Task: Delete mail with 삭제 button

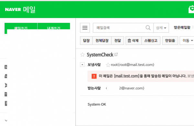Action: 134,40
